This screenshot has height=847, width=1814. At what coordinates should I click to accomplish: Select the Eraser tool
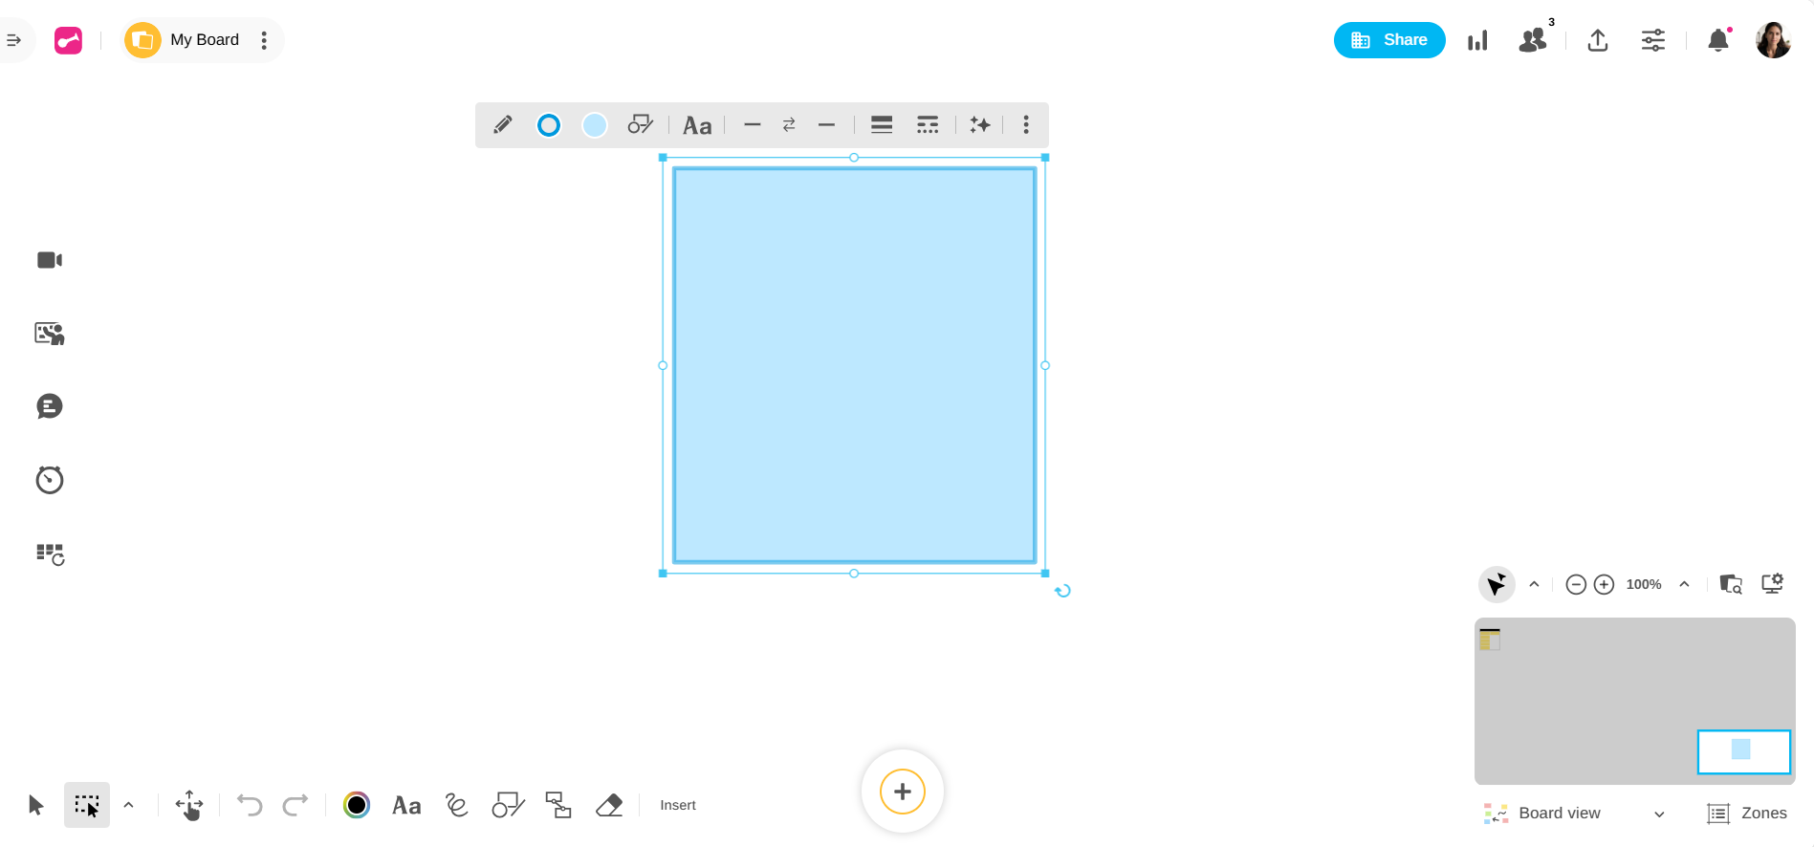[x=609, y=806]
